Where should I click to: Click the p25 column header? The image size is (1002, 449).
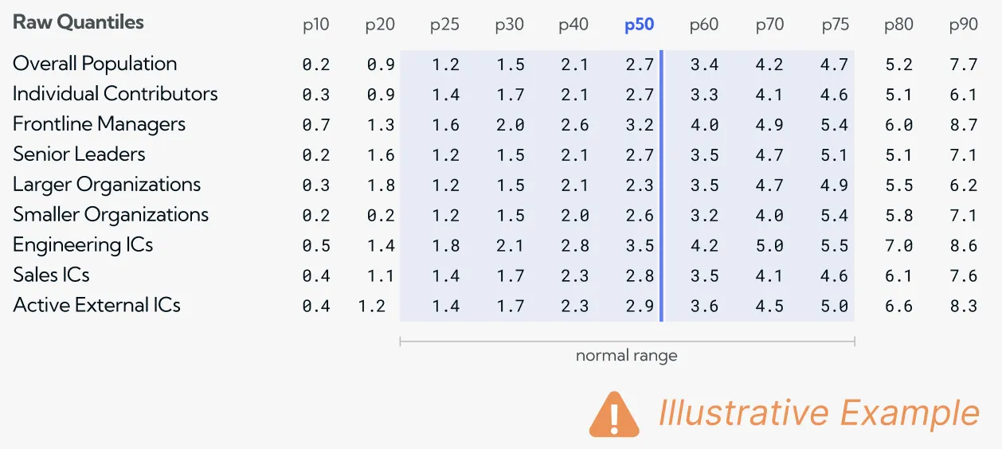coord(444,25)
